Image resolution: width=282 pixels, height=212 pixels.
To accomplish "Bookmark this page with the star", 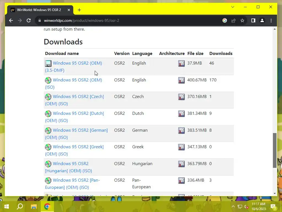I will pos(242,20).
